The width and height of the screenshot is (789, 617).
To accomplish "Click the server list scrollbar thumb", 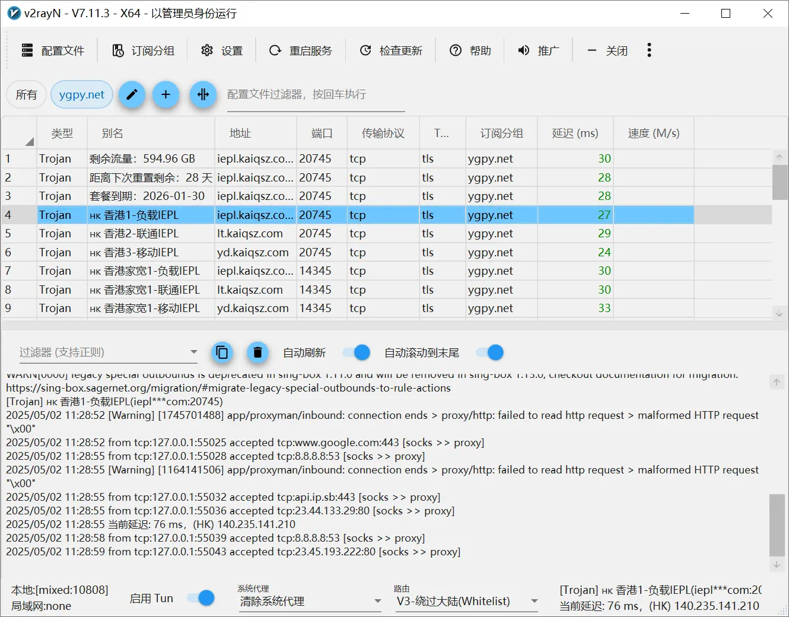I will [780, 183].
